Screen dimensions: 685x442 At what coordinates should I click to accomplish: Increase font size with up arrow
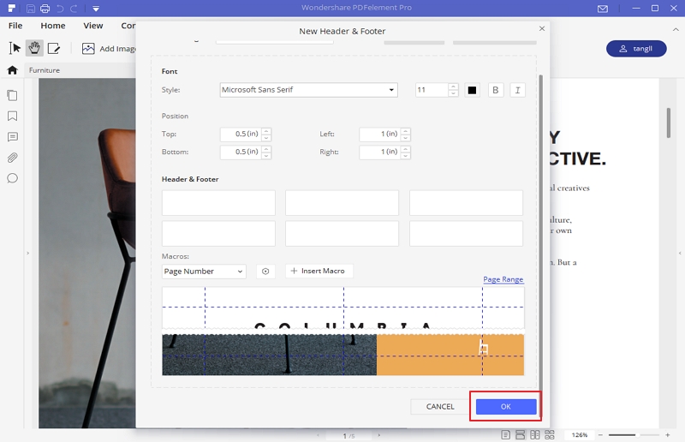coord(454,87)
